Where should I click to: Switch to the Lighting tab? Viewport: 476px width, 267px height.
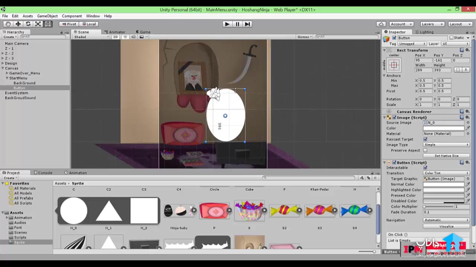pyautogui.click(x=424, y=32)
